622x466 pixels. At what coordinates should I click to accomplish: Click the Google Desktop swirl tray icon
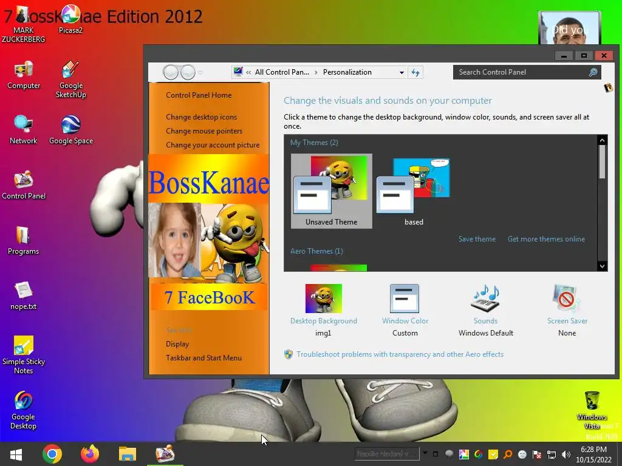[x=479, y=454]
